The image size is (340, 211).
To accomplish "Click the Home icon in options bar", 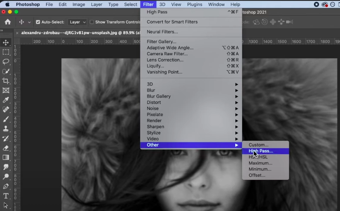I will (x=8, y=22).
